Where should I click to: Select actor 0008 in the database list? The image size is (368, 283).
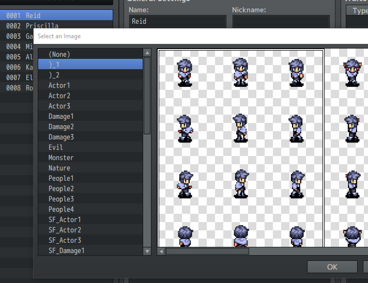click(x=17, y=87)
